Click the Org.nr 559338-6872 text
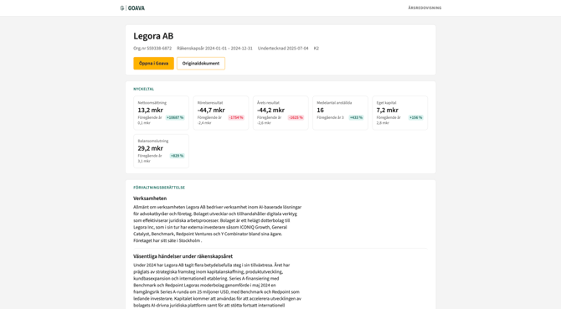561x309 pixels. (x=152, y=49)
